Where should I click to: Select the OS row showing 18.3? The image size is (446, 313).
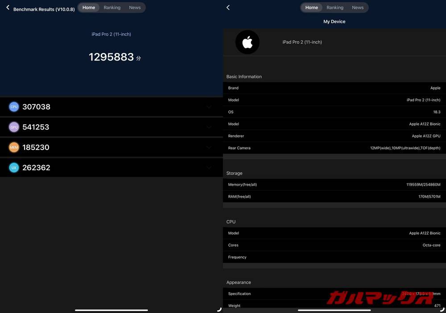click(334, 111)
